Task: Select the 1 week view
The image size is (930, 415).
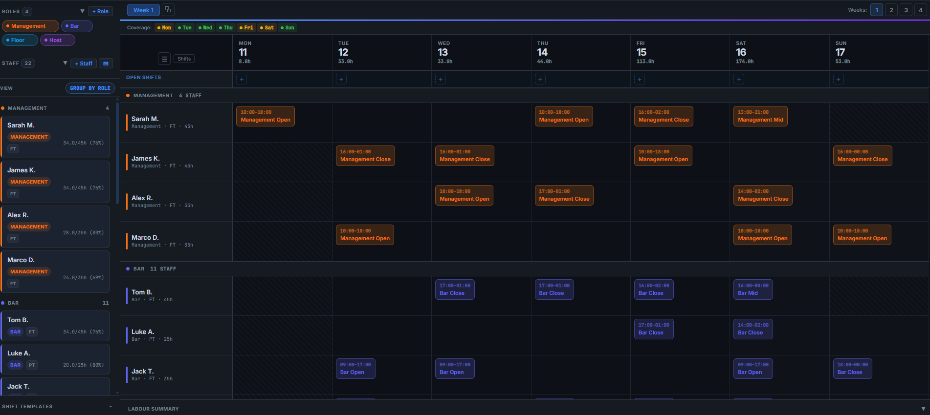Action: pos(877,10)
